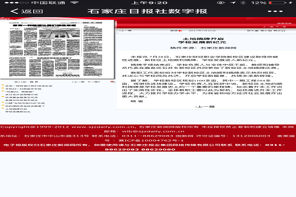Open the newspaper page thumbnail preview

tap(57, 49)
